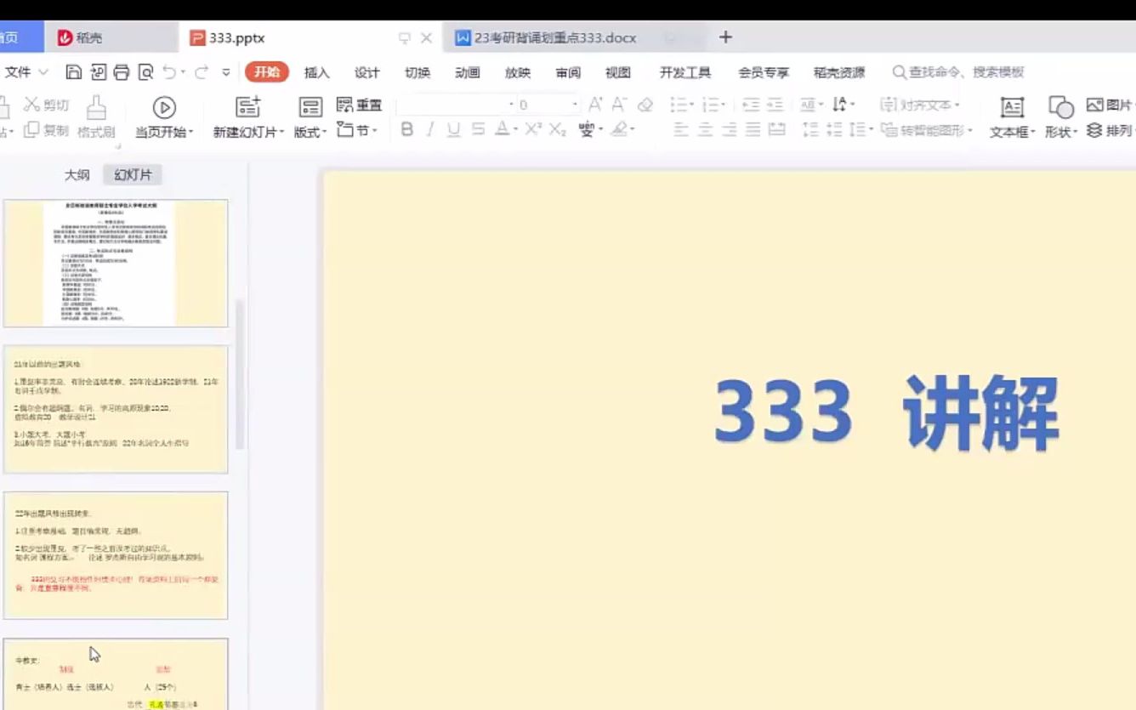Click the increase indent icon
1136x710 pixels.
tap(775, 105)
